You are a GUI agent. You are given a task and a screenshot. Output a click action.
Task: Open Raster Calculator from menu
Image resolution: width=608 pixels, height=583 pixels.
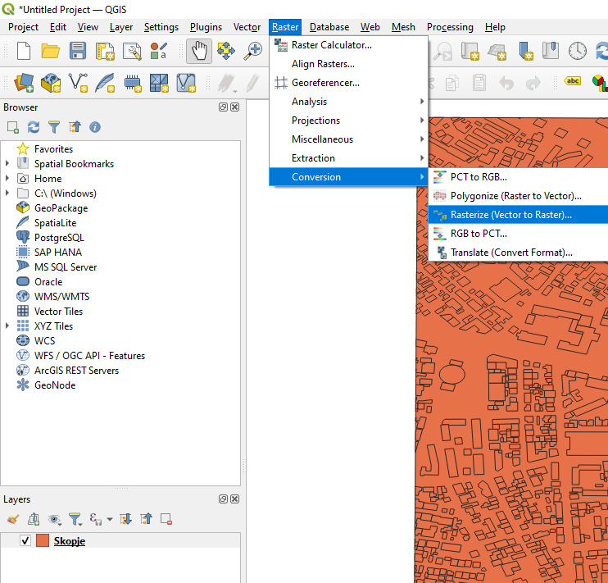[348, 45]
